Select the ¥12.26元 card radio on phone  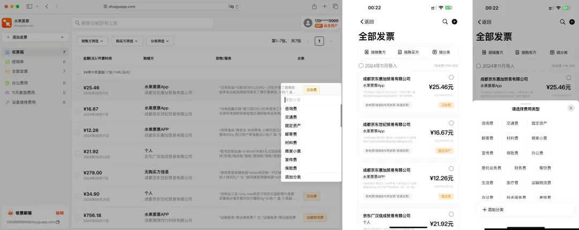[451, 169]
